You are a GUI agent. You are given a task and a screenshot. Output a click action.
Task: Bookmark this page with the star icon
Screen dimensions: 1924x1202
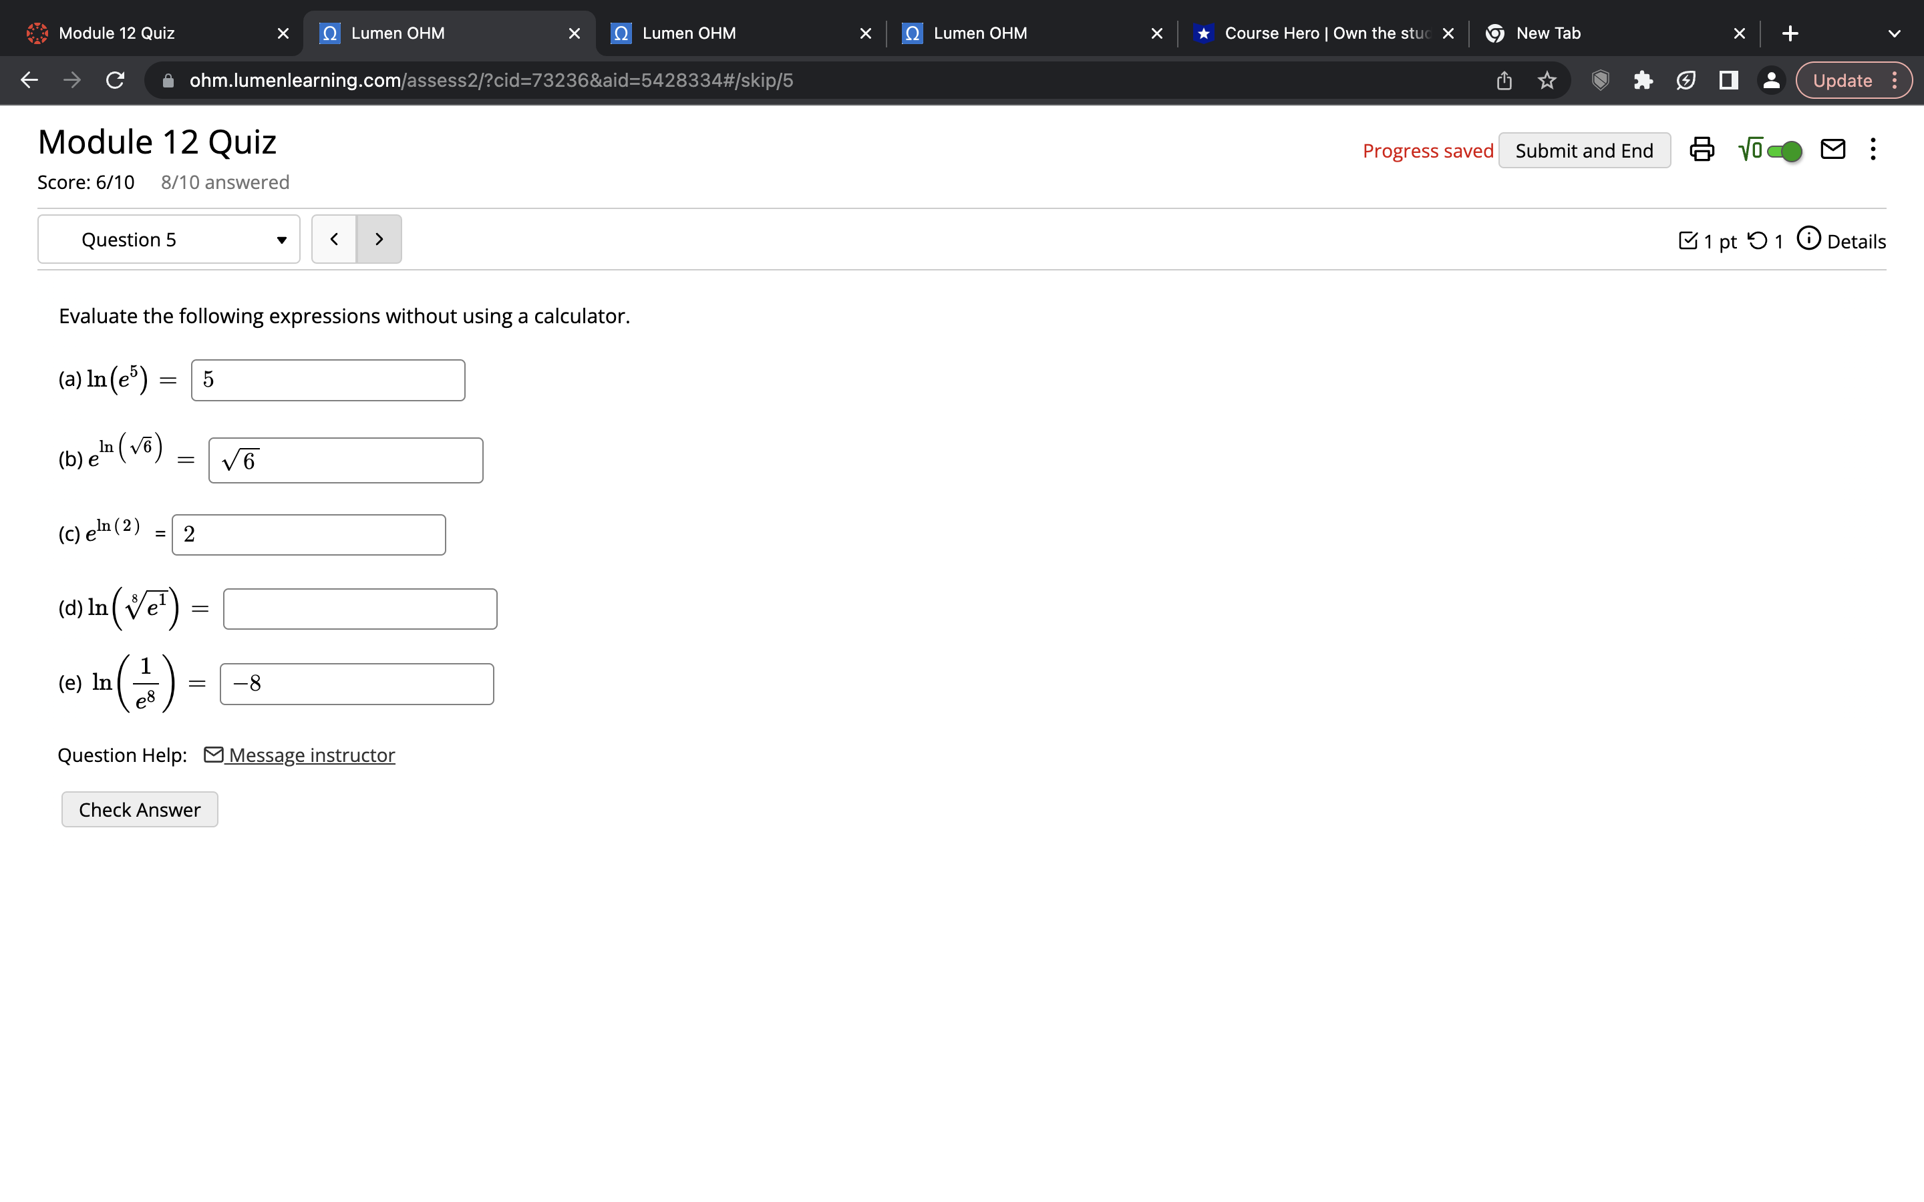pos(1547,80)
